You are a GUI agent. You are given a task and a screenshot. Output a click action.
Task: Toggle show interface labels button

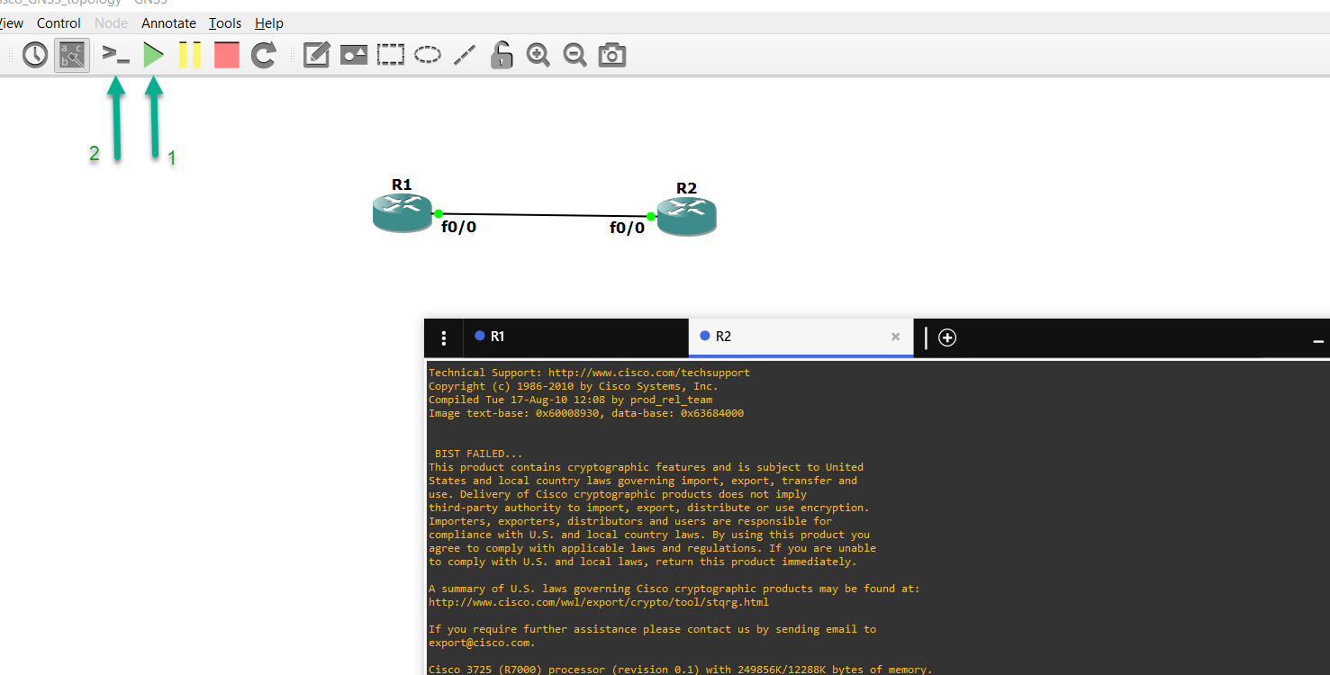pyautogui.click(x=72, y=56)
